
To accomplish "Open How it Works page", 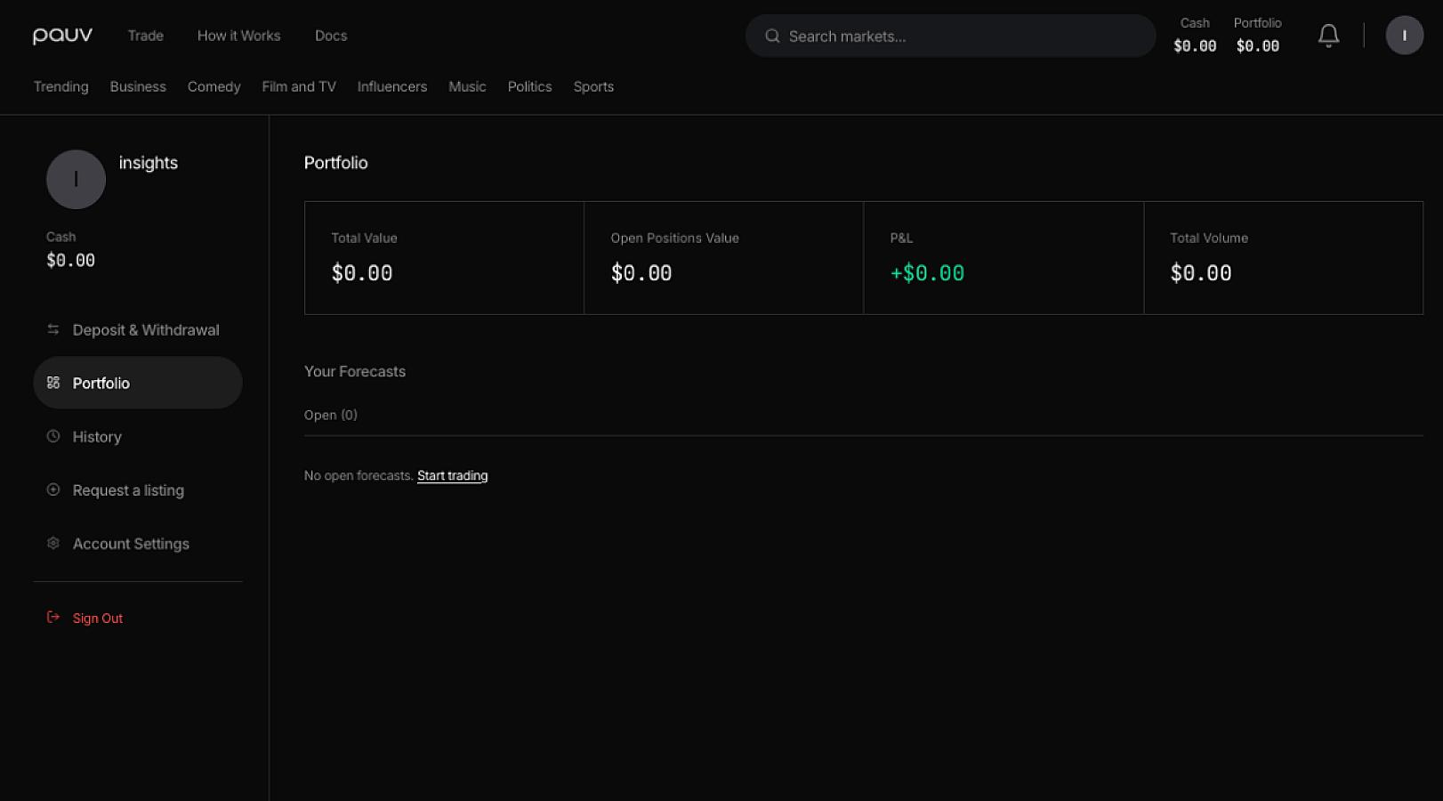I will coord(238,36).
